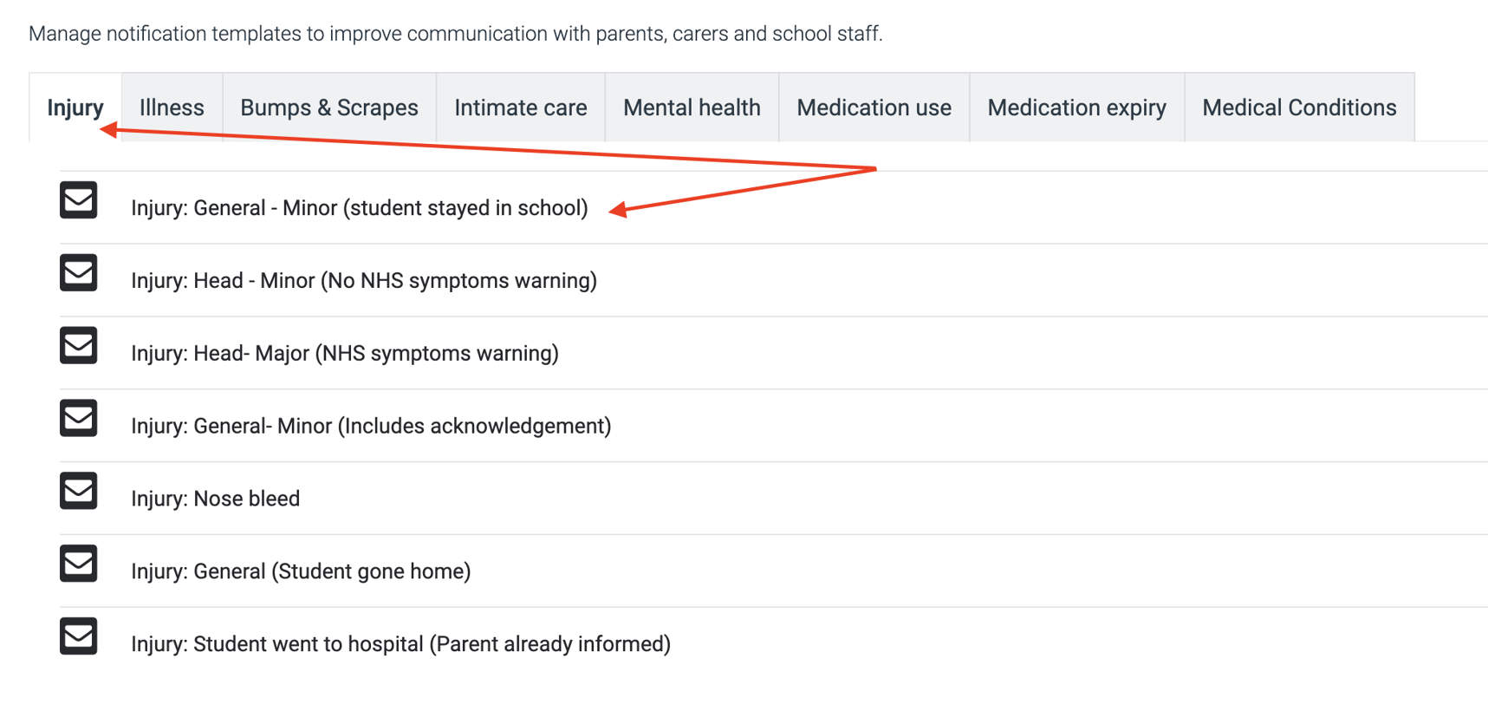Screen dimensions: 1488x724
Task: Click envelope icon for Student went to hospital
Action: click(x=78, y=637)
